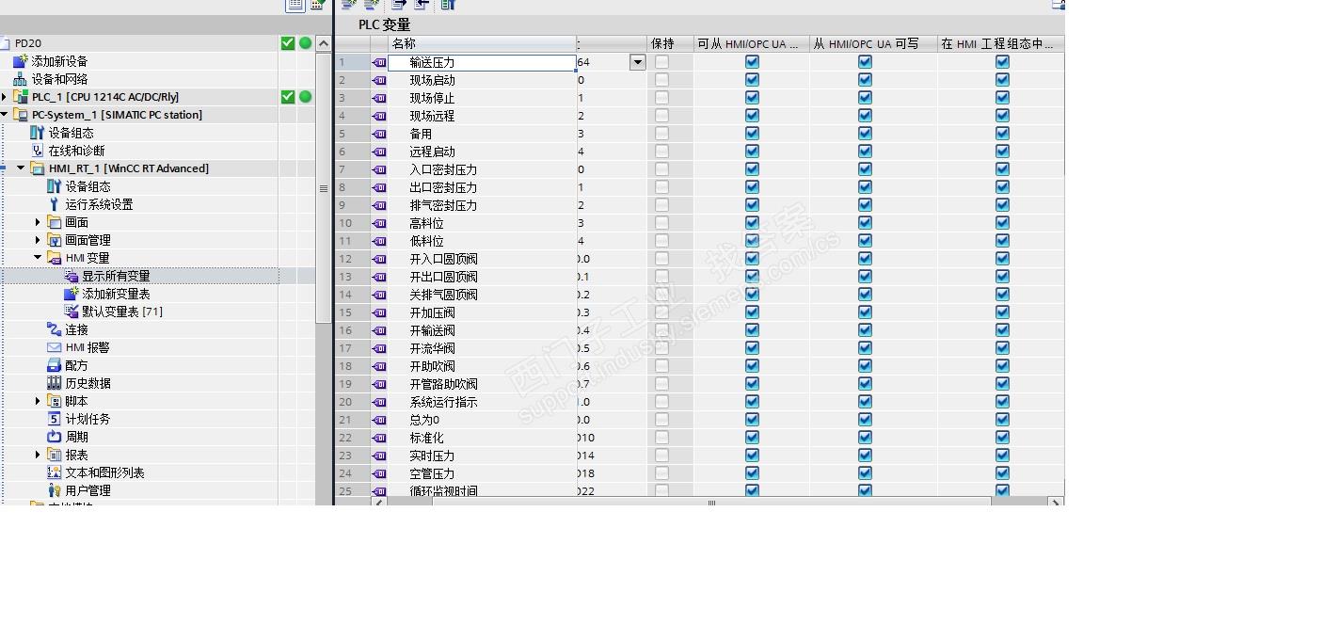Uncheck HMI/OPC UA accessible for 高料位
Image resolution: width=1338 pixels, height=624 pixels.
[752, 223]
